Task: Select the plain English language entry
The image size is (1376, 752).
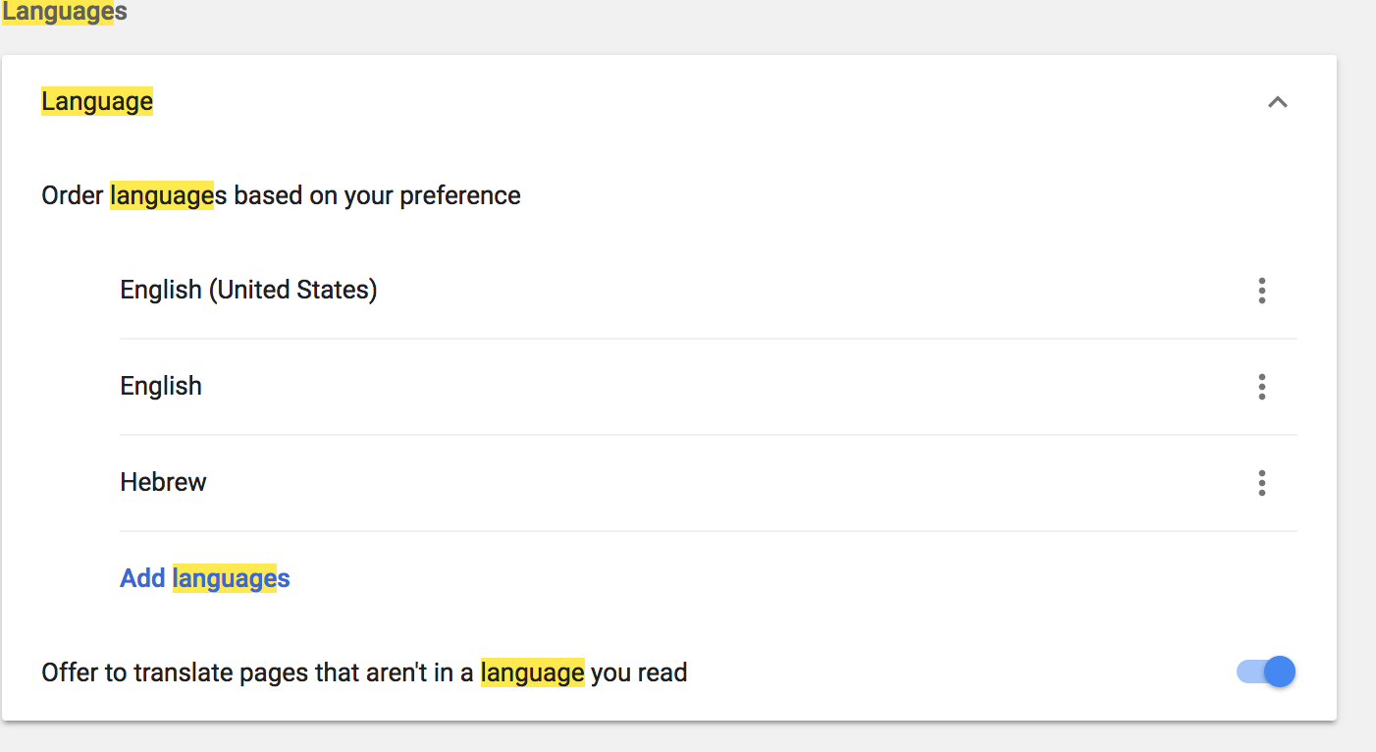Action: click(161, 386)
